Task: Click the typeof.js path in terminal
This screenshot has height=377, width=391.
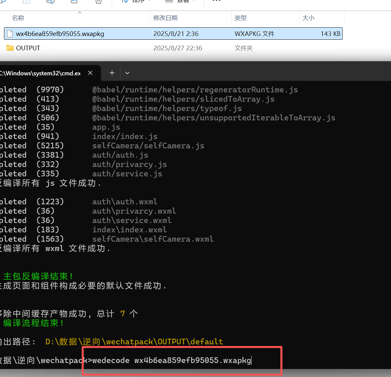Action: pyautogui.click(x=167, y=108)
